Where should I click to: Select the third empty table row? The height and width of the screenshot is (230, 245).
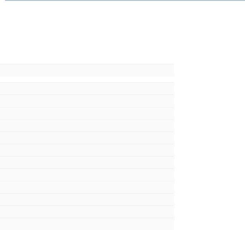(x=87, y=113)
